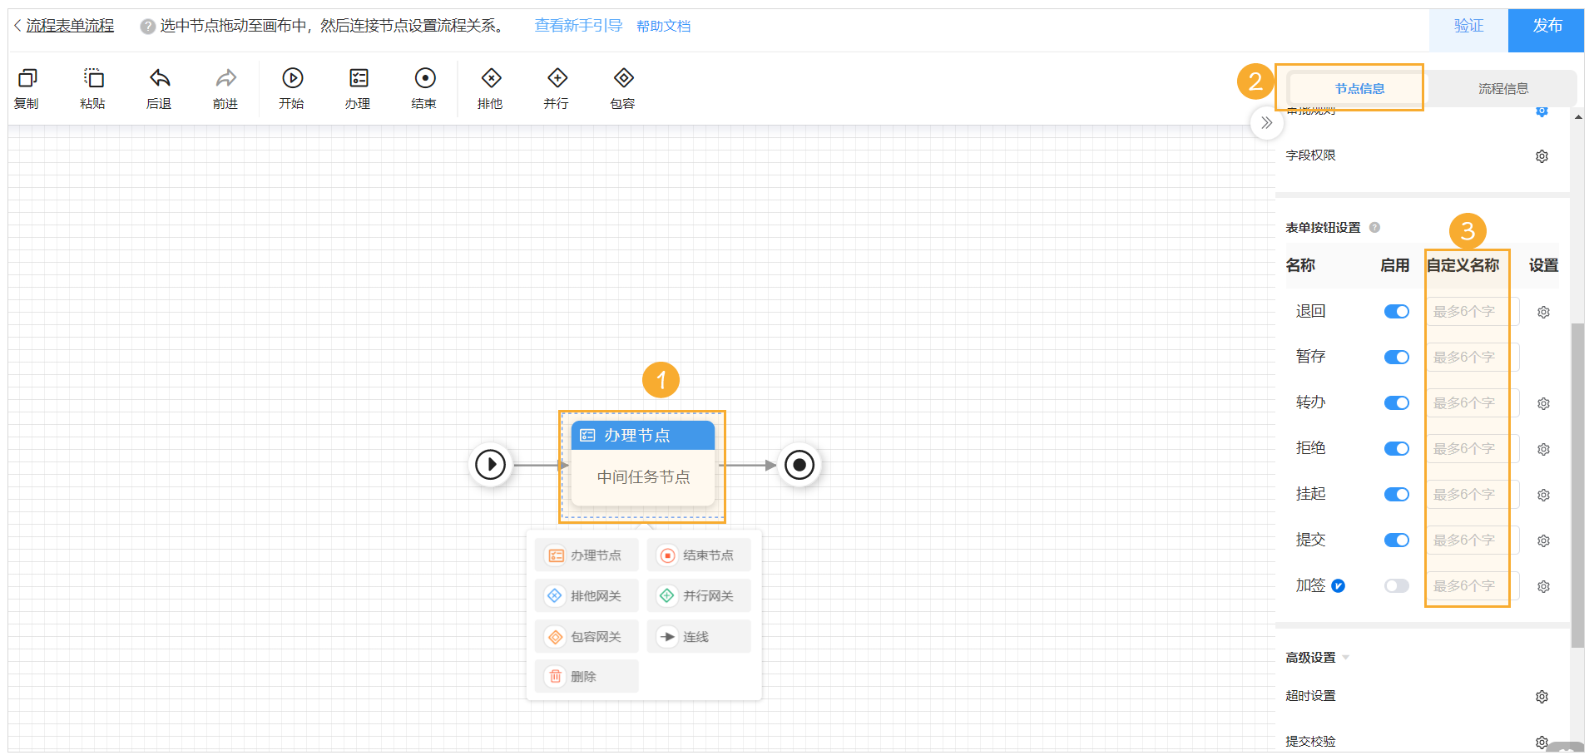Screen dimensions: 1589x755
Task: Collapse the right panel with double-arrow chevron
Action: 1266,122
